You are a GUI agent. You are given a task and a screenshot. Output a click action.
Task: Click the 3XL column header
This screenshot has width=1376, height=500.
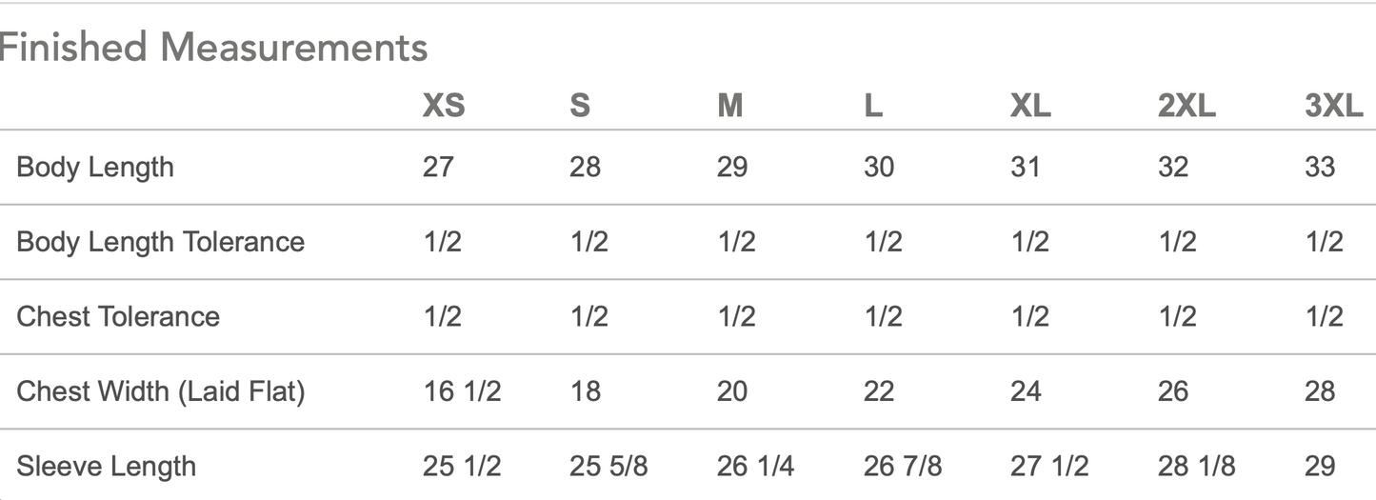click(x=1334, y=106)
